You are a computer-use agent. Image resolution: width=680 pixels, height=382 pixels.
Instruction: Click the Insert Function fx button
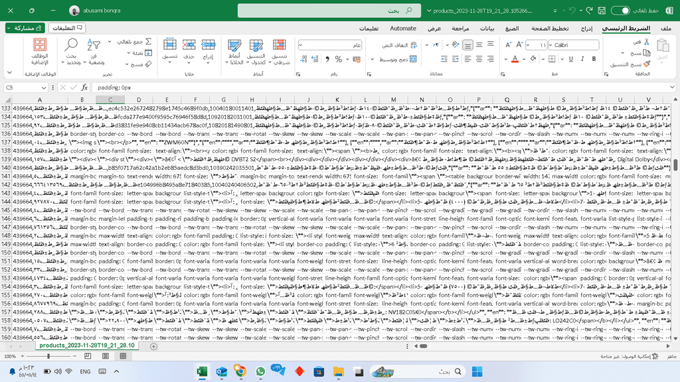(84, 88)
